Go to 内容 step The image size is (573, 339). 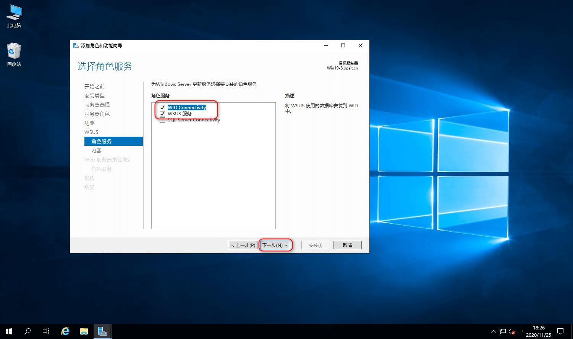(96, 151)
